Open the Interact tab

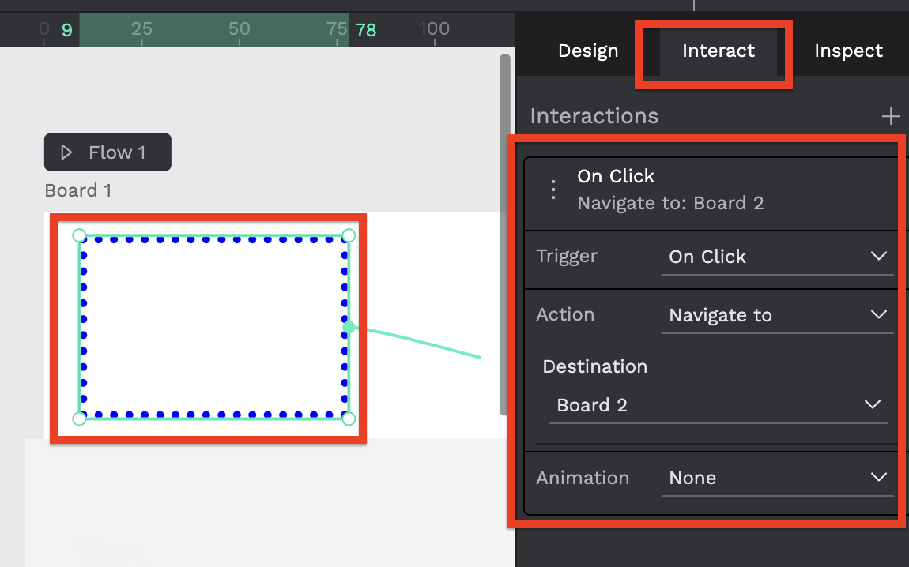(x=719, y=51)
